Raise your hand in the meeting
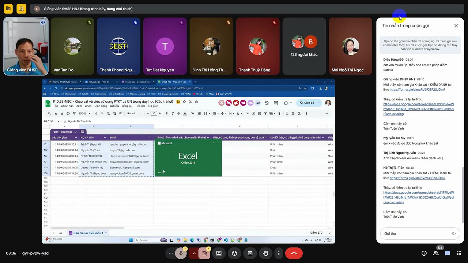468x263 pixels. click(x=266, y=253)
